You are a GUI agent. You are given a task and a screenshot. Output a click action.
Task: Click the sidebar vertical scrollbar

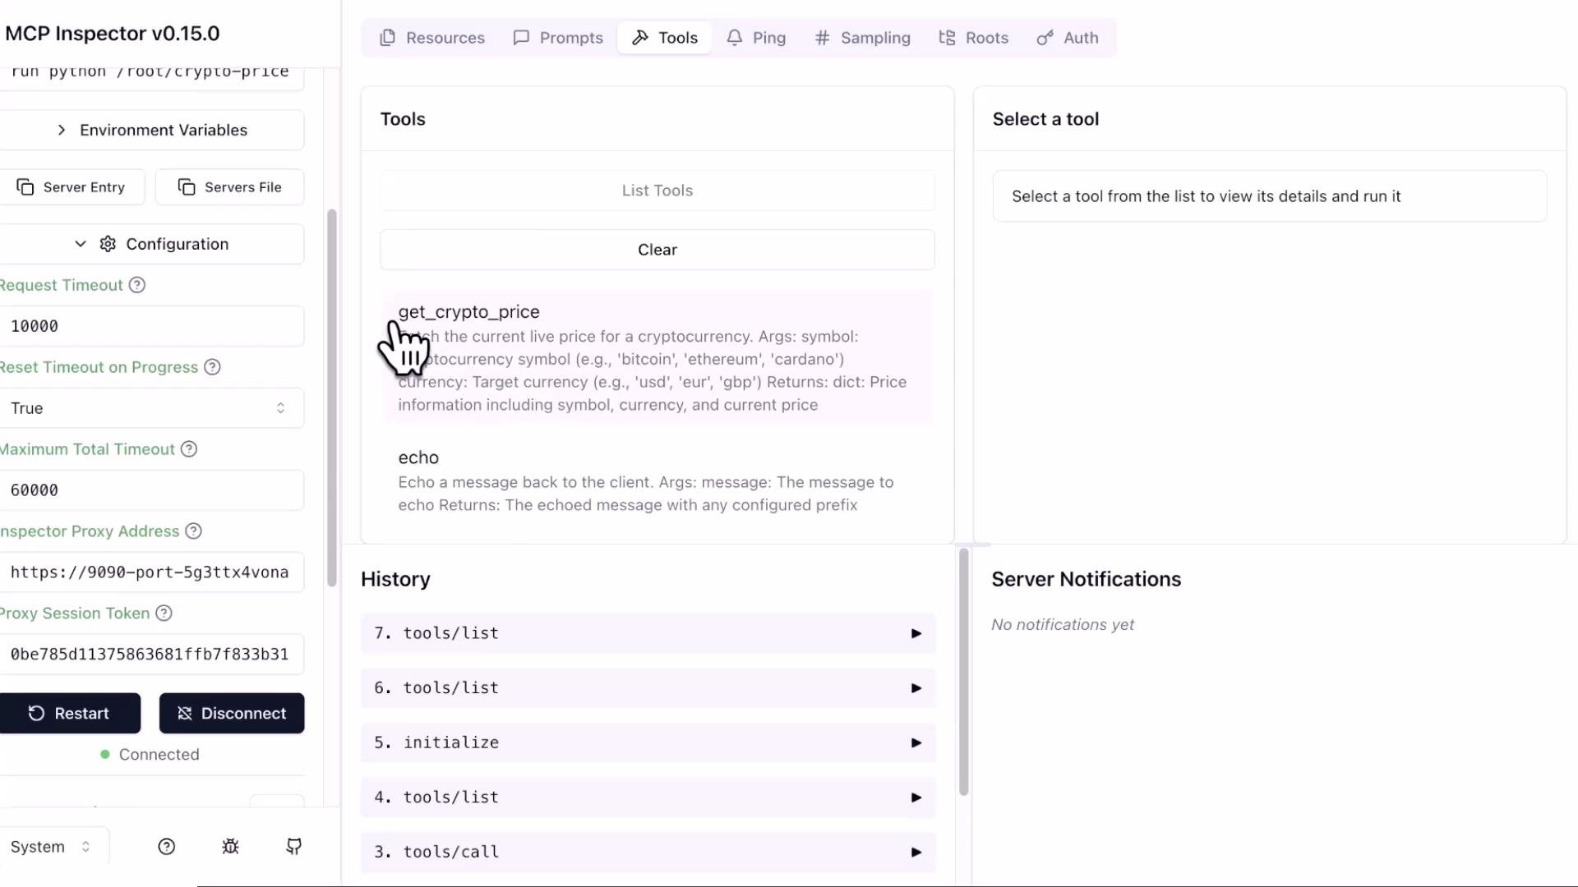click(332, 398)
